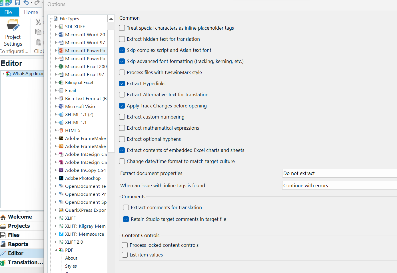
Task: Click the Cut scissors icon
Action: tap(38, 22)
